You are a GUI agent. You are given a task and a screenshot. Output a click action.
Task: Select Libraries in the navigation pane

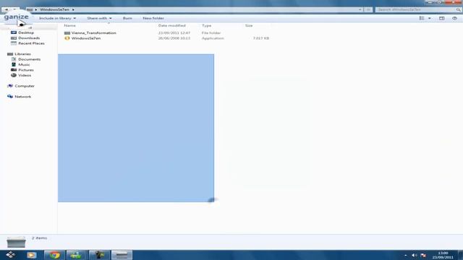pyautogui.click(x=22, y=54)
